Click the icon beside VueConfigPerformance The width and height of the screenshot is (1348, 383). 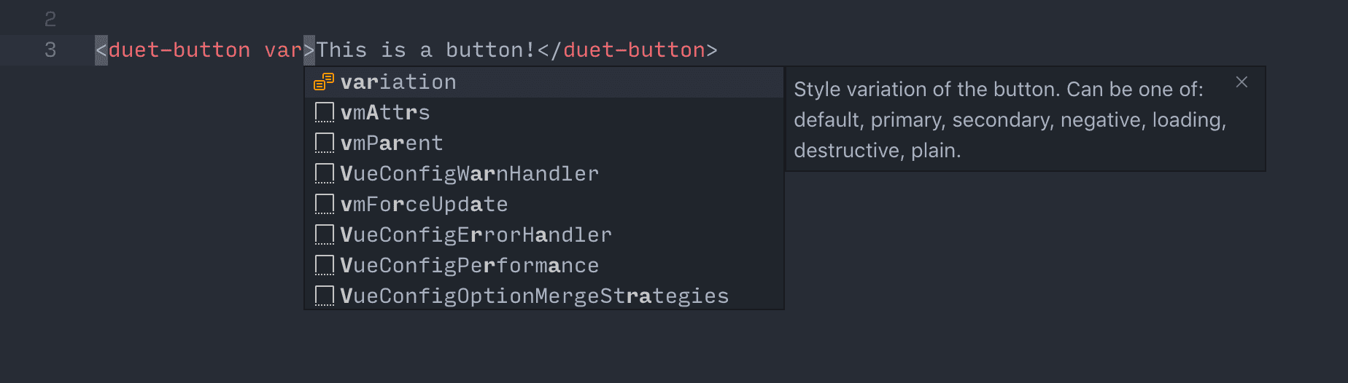(x=325, y=265)
